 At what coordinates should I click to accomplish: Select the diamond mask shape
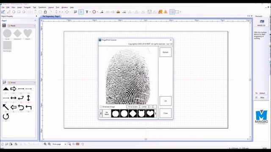(133, 114)
